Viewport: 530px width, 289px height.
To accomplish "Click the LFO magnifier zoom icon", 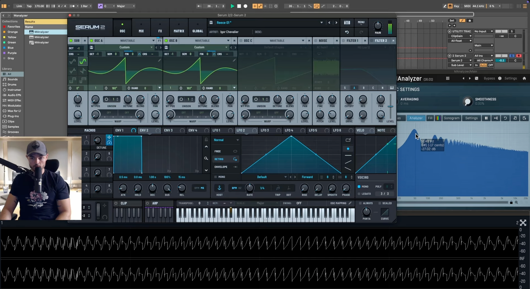I will 206,159.
